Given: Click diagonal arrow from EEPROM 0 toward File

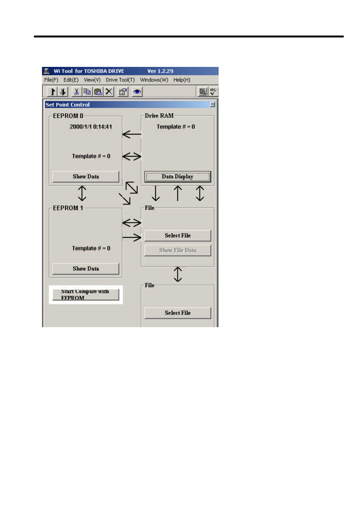Looking at the screenshot, I should pyautogui.click(x=125, y=199).
